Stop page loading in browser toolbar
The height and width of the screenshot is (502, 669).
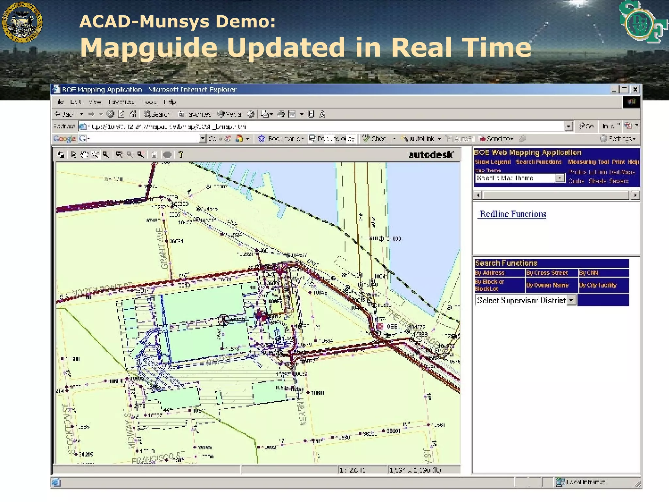[x=111, y=114]
